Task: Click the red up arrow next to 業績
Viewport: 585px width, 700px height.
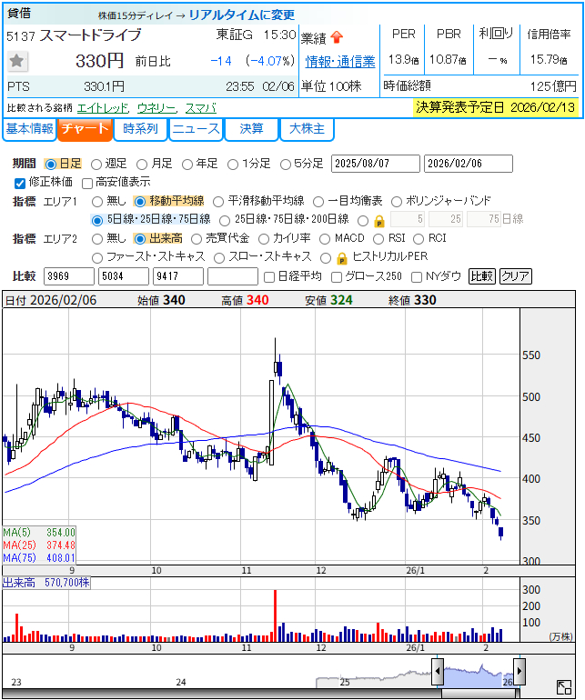Action: (x=337, y=37)
